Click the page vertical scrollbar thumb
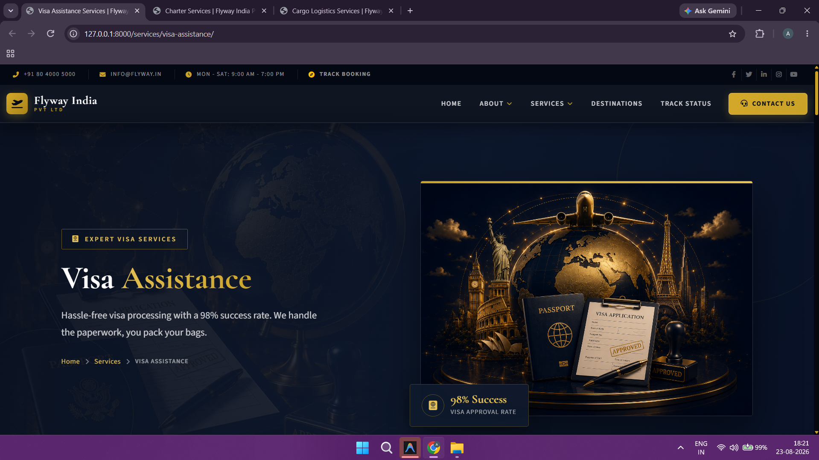Image resolution: width=819 pixels, height=460 pixels. coord(816,93)
